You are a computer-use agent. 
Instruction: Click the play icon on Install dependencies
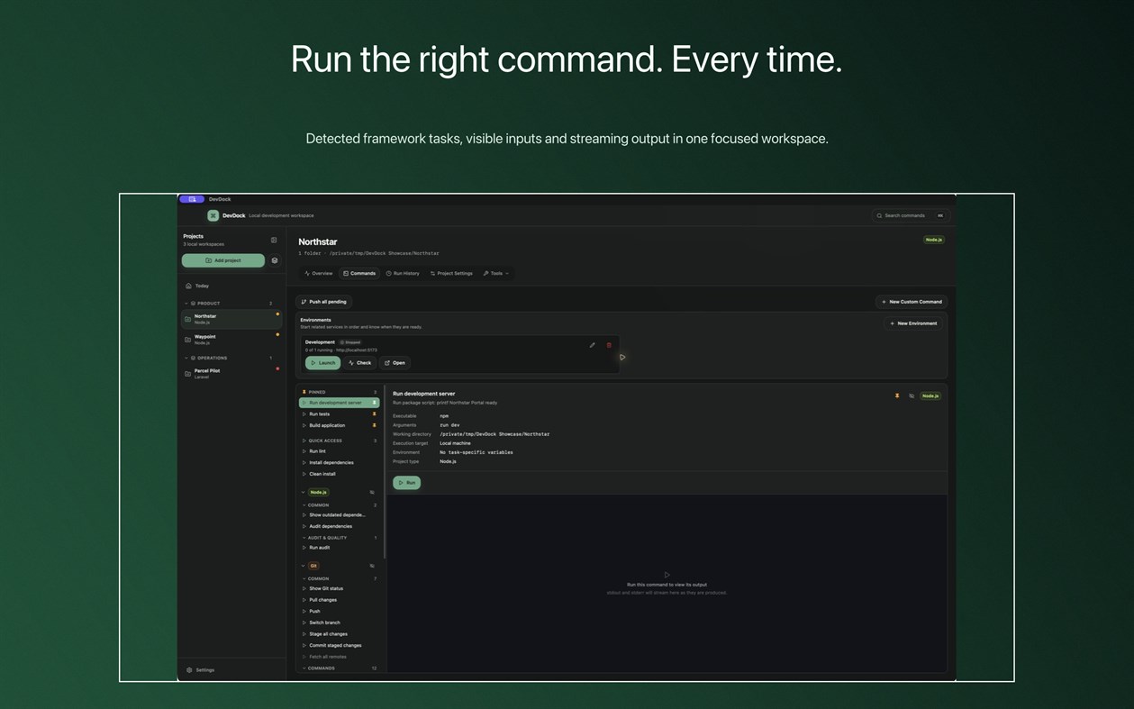tap(304, 462)
